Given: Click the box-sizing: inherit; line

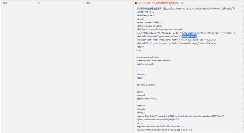Looking at the screenshot, I should (x=146, y=85).
